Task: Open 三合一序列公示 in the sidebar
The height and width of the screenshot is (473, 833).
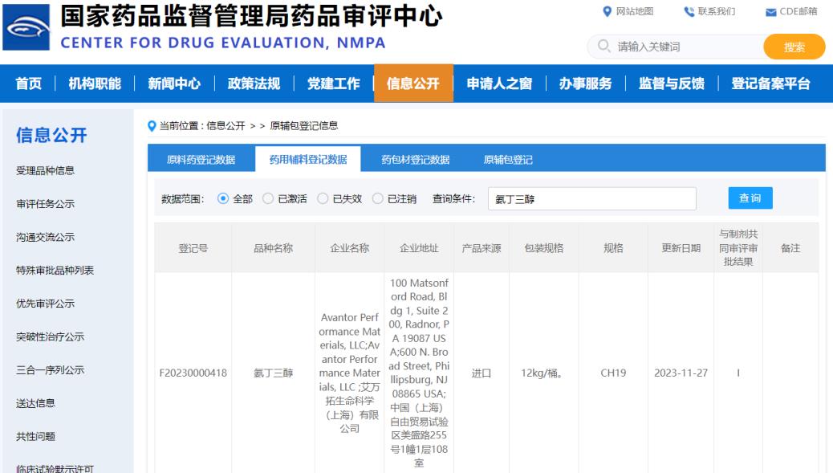Action: pos(50,370)
